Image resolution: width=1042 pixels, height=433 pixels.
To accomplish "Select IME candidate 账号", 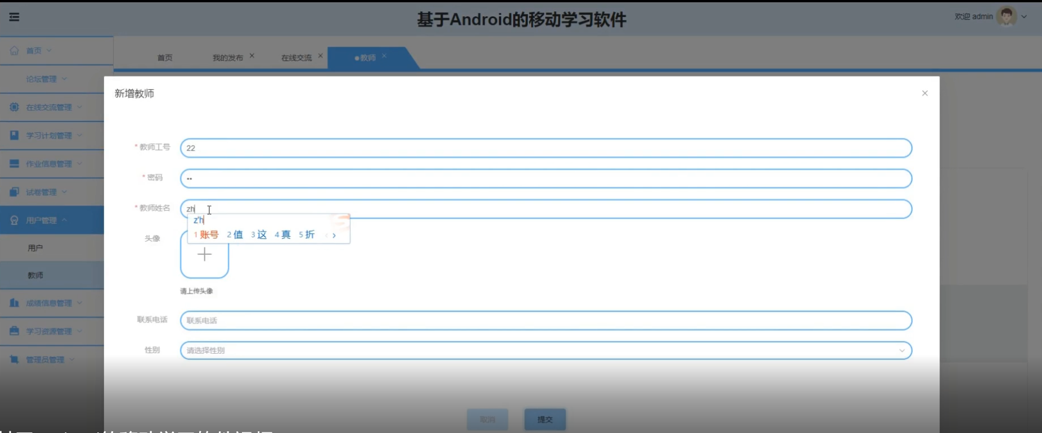I will point(206,235).
